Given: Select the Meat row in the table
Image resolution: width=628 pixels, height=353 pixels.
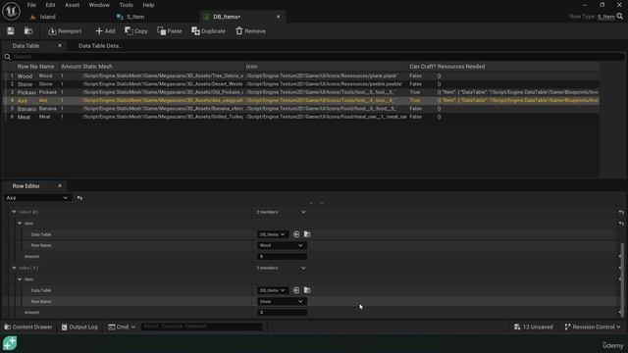Looking at the screenshot, I should pyautogui.click(x=301, y=117).
